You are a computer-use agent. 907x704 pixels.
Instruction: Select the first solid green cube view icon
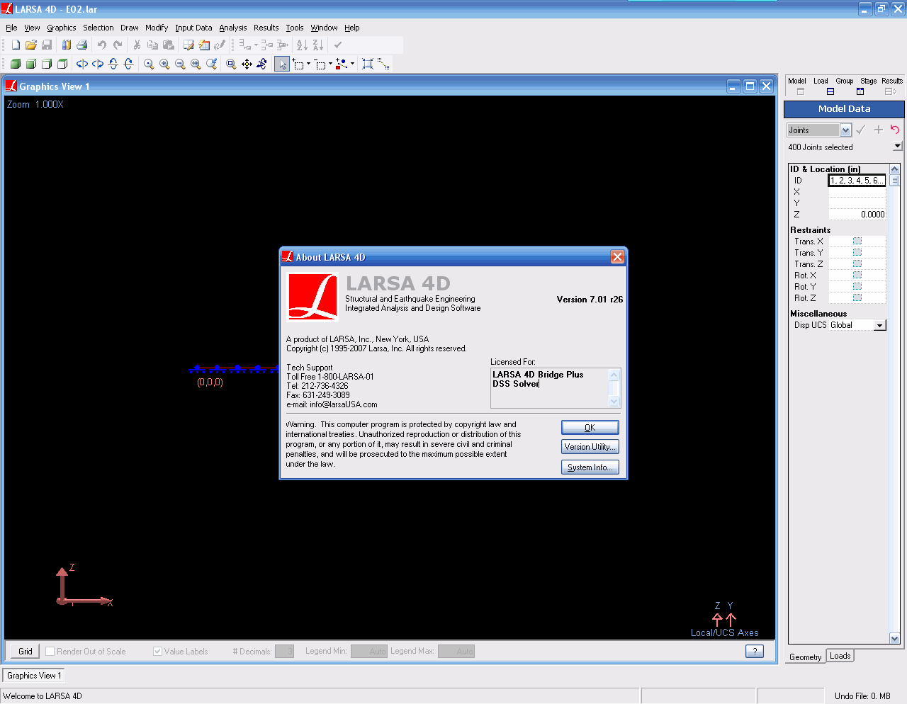click(x=16, y=64)
